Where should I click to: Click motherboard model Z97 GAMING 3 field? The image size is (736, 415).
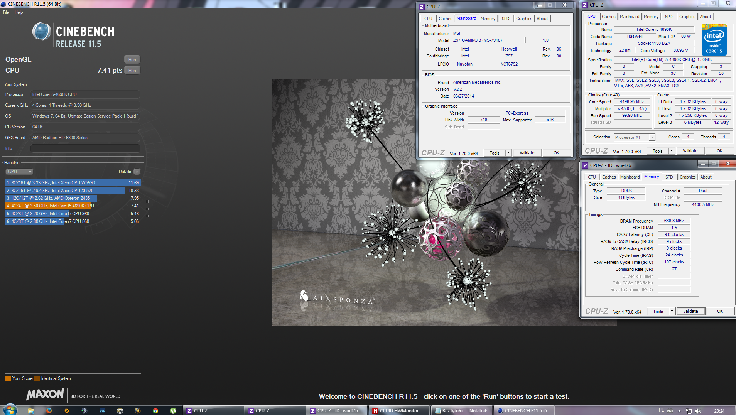coord(488,40)
